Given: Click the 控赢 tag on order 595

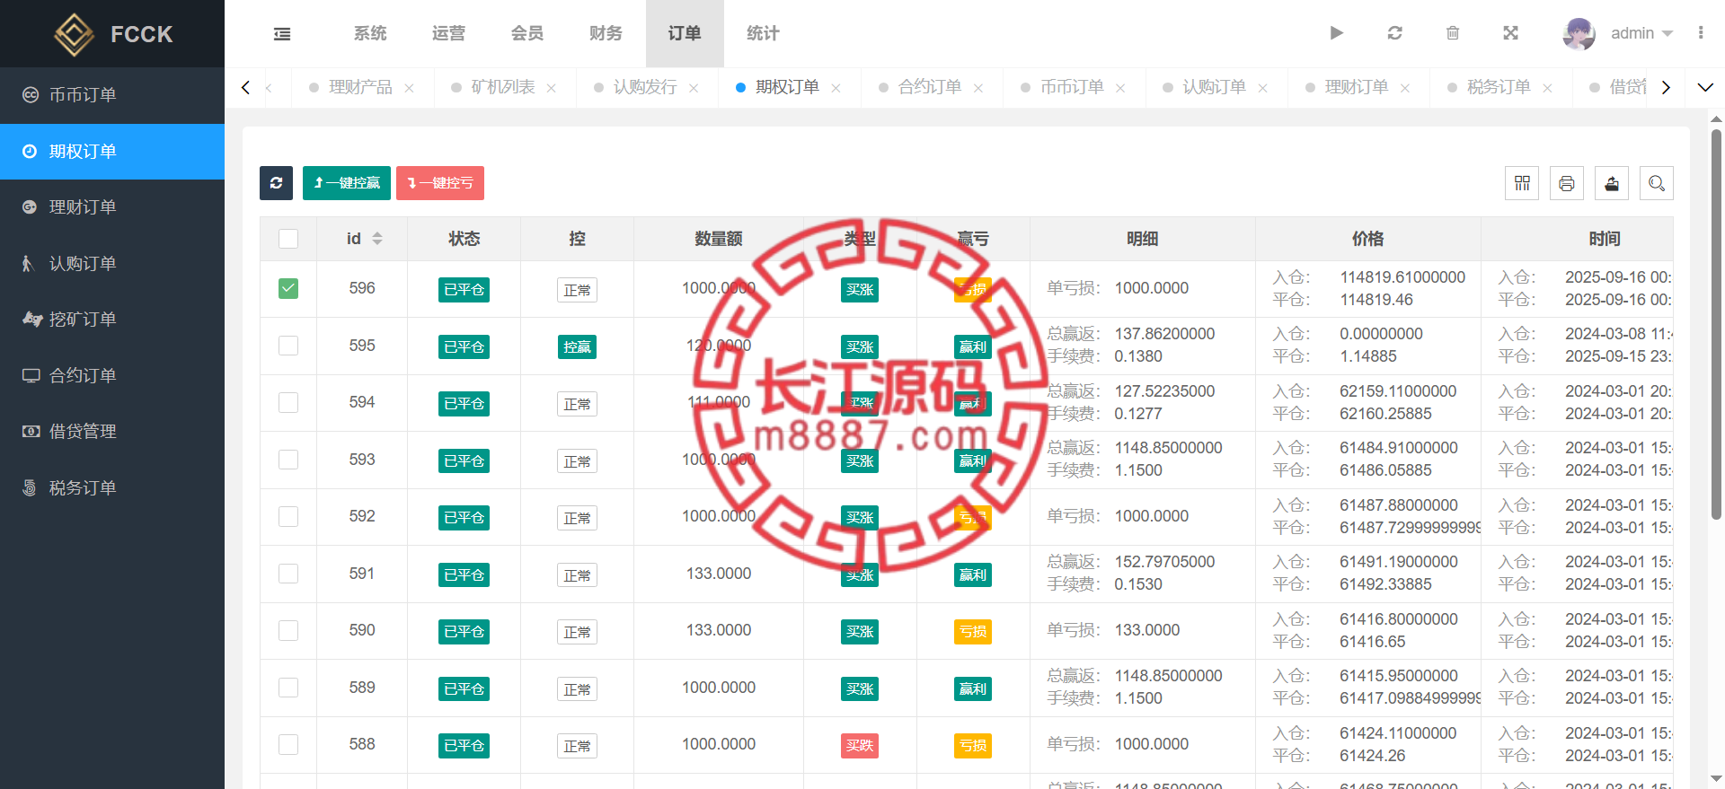Looking at the screenshot, I should [577, 347].
